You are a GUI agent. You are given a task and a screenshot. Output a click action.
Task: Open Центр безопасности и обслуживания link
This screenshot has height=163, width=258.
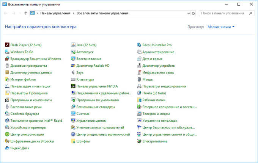point(168,127)
